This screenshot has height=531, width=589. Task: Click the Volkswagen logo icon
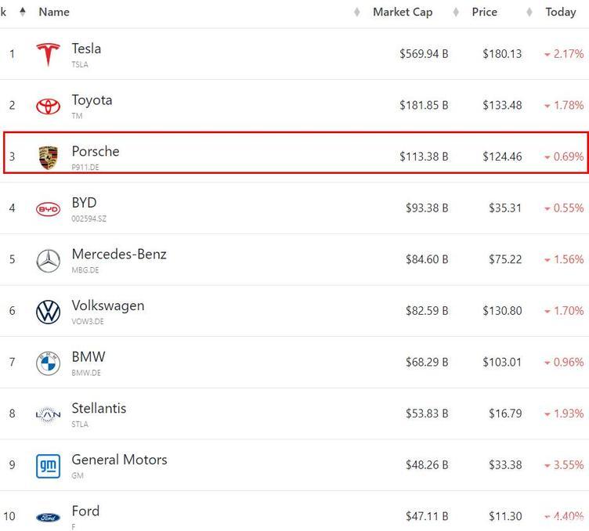click(x=48, y=312)
